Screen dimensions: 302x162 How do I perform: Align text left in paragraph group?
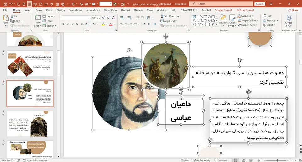point(121,24)
